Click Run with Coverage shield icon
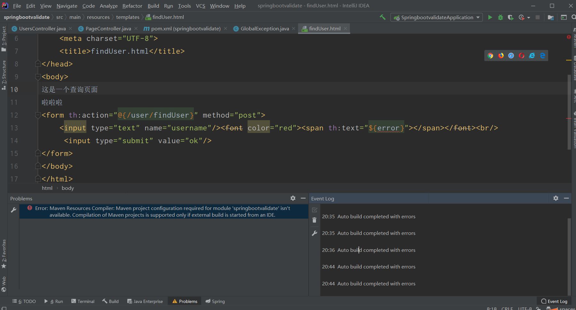 tap(511, 17)
